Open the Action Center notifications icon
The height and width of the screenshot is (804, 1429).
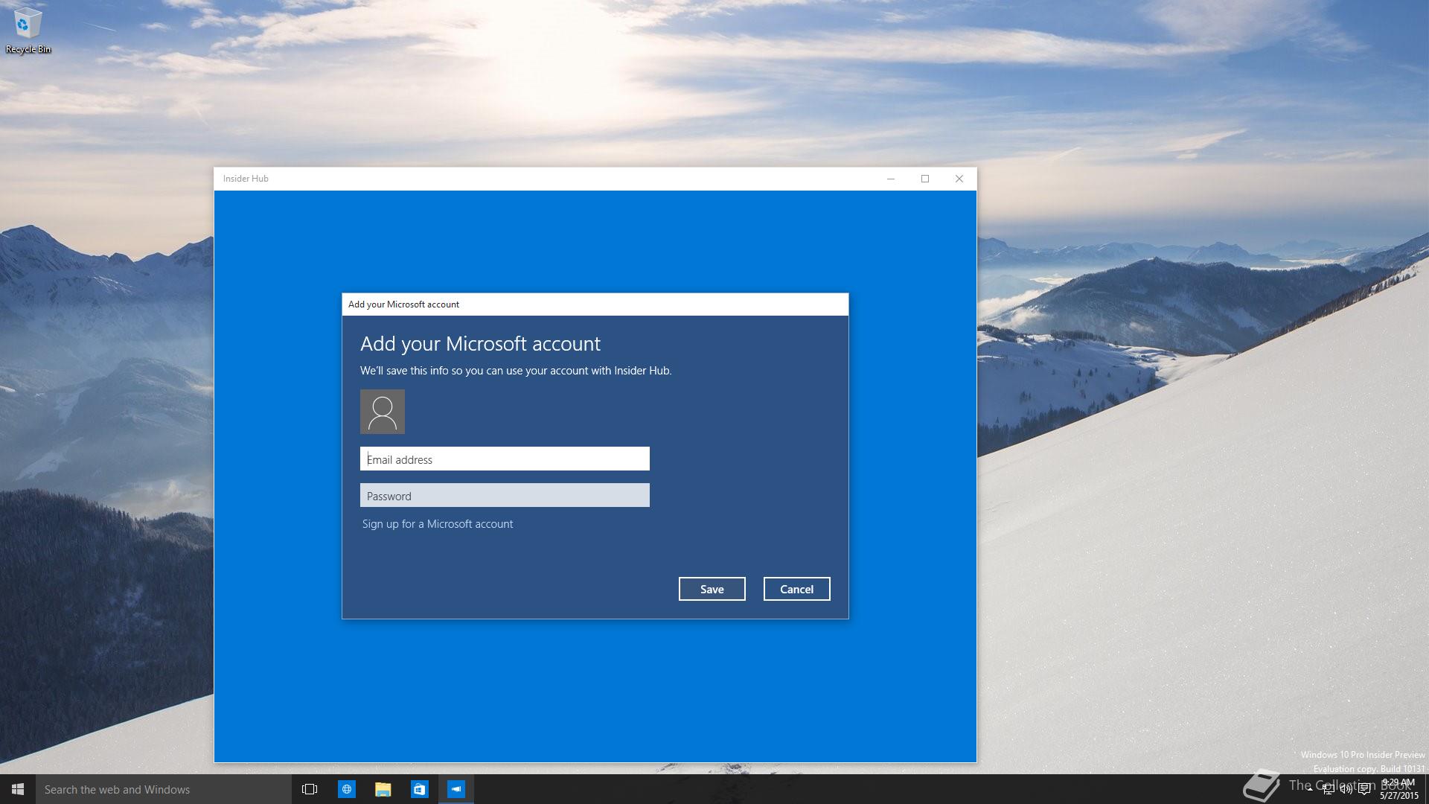(x=1364, y=789)
